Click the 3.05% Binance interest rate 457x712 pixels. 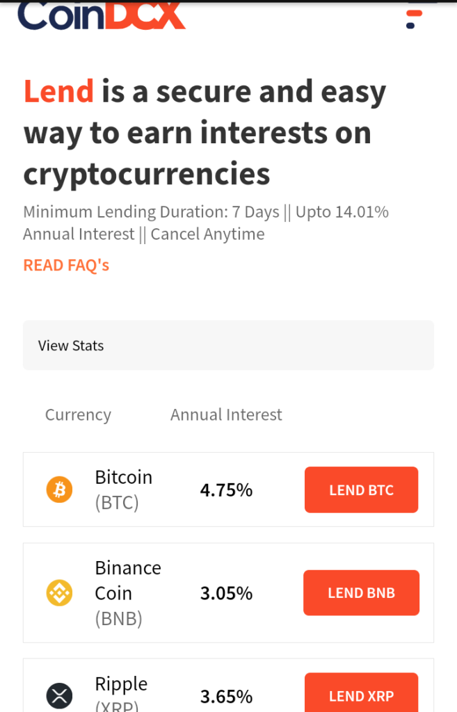point(226,593)
